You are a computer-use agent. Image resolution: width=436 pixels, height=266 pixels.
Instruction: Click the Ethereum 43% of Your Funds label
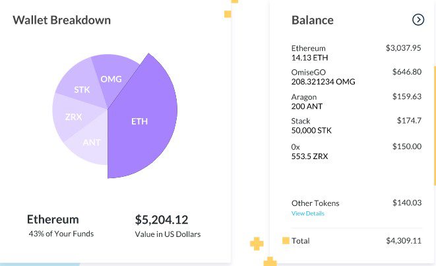60,225
